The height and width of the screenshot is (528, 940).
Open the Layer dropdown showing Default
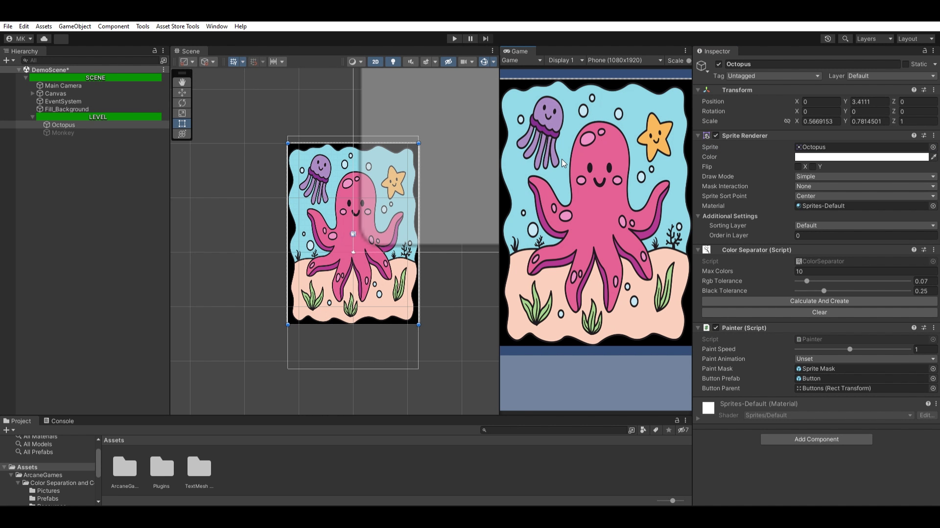pos(892,76)
